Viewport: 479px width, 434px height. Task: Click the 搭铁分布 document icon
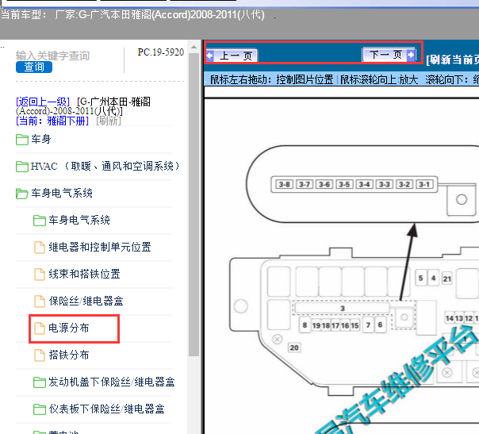tap(40, 355)
